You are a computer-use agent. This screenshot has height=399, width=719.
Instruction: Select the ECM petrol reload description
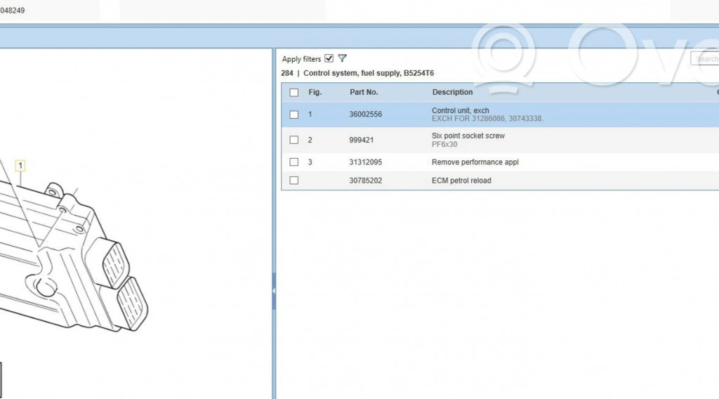(461, 181)
